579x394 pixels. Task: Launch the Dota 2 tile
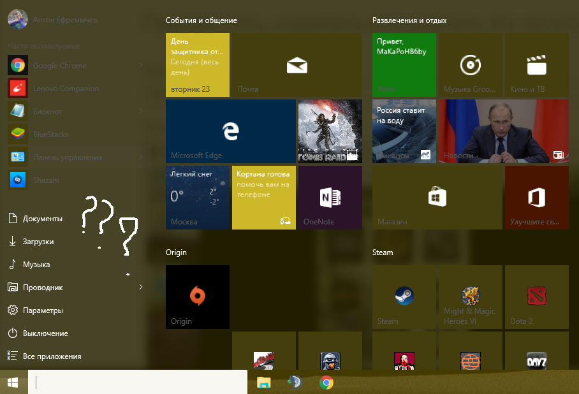[537, 297]
